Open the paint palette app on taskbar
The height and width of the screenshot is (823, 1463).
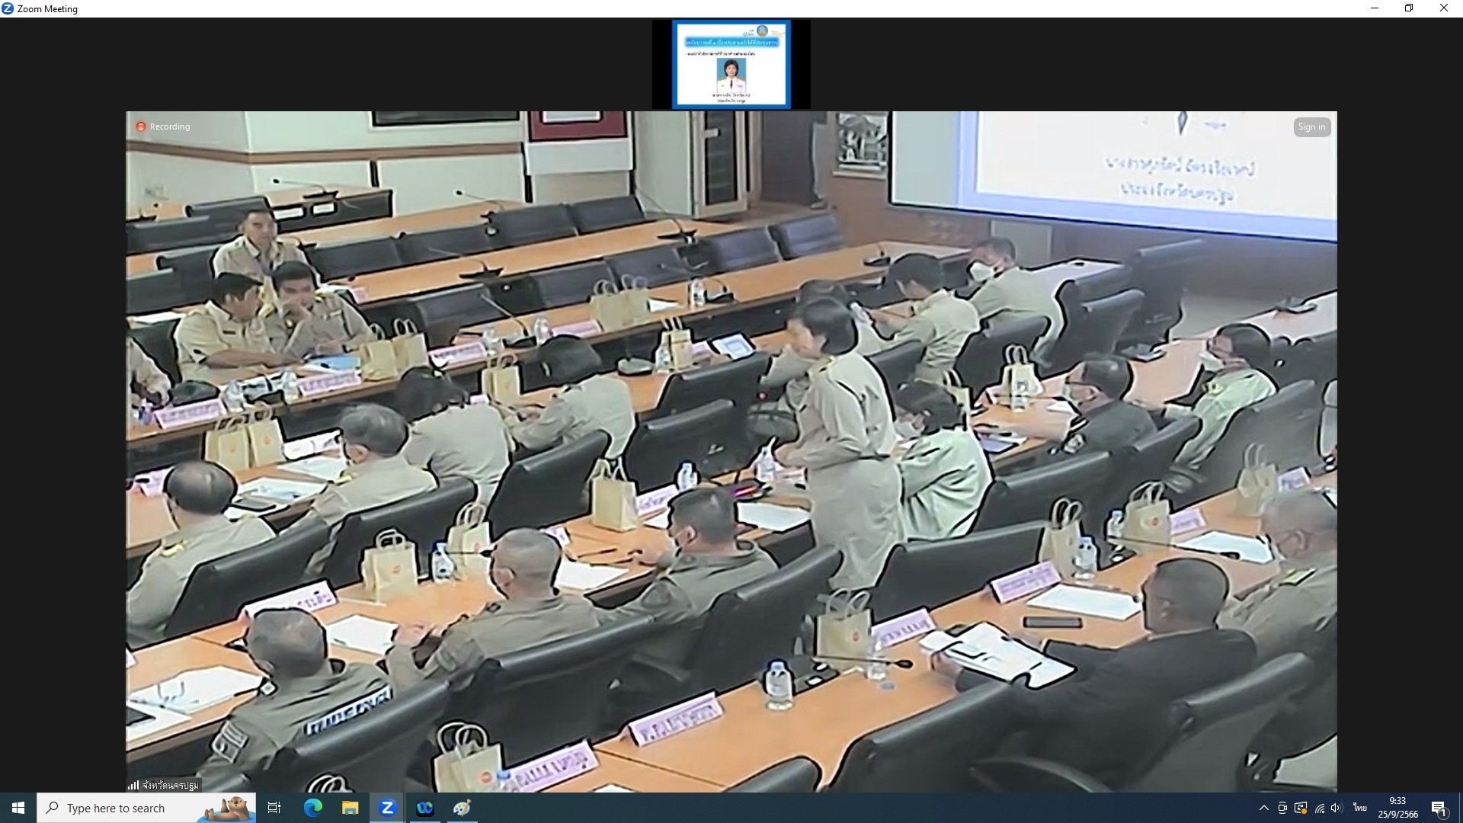pyautogui.click(x=462, y=808)
